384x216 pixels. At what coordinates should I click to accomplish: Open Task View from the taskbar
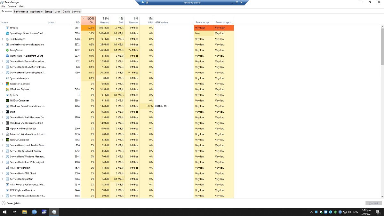point(14,212)
